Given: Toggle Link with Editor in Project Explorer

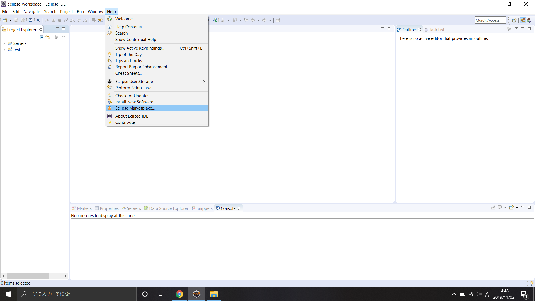Looking at the screenshot, I should (x=48, y=37).
